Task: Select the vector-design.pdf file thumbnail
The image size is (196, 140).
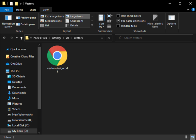Action: coord(57,56)
